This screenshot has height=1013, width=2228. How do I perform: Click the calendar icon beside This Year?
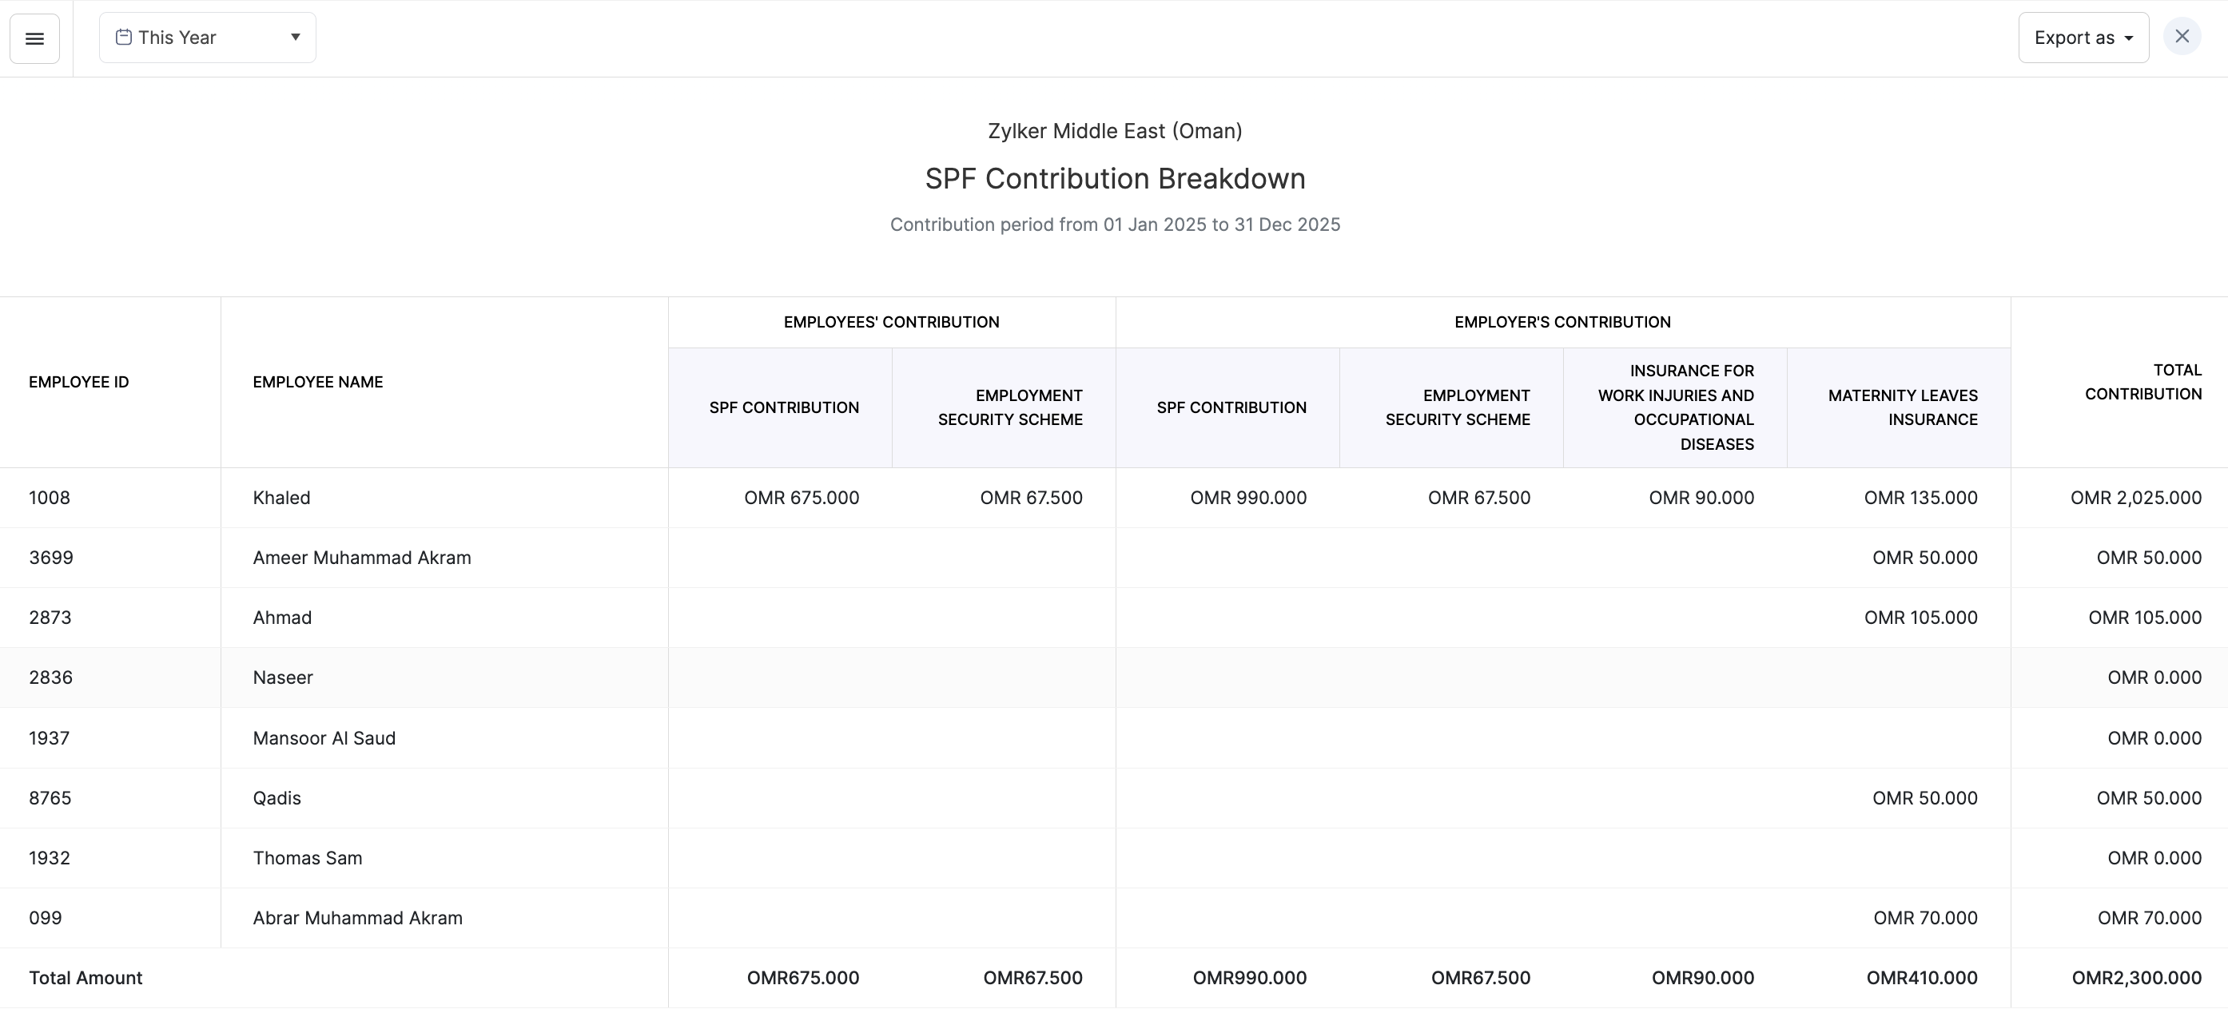[x=124, y=38]
